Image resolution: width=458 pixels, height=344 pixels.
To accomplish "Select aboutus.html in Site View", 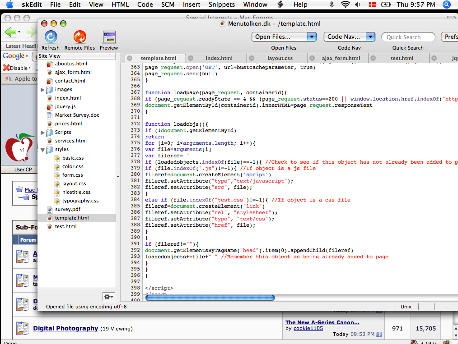I will (71, 64).
